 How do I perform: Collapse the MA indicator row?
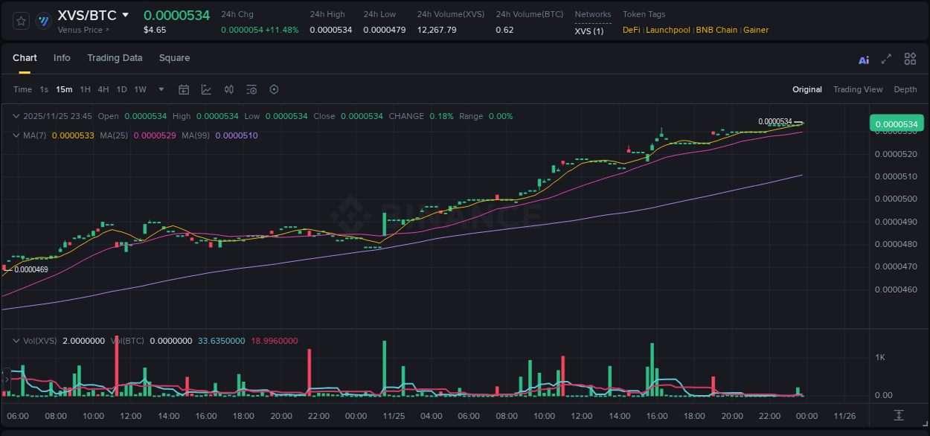16,135
